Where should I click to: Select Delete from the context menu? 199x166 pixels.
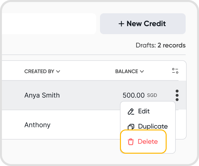tap(148, 142)
